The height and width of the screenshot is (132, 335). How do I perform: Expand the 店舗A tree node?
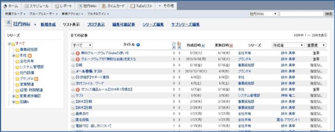[13, 102]
